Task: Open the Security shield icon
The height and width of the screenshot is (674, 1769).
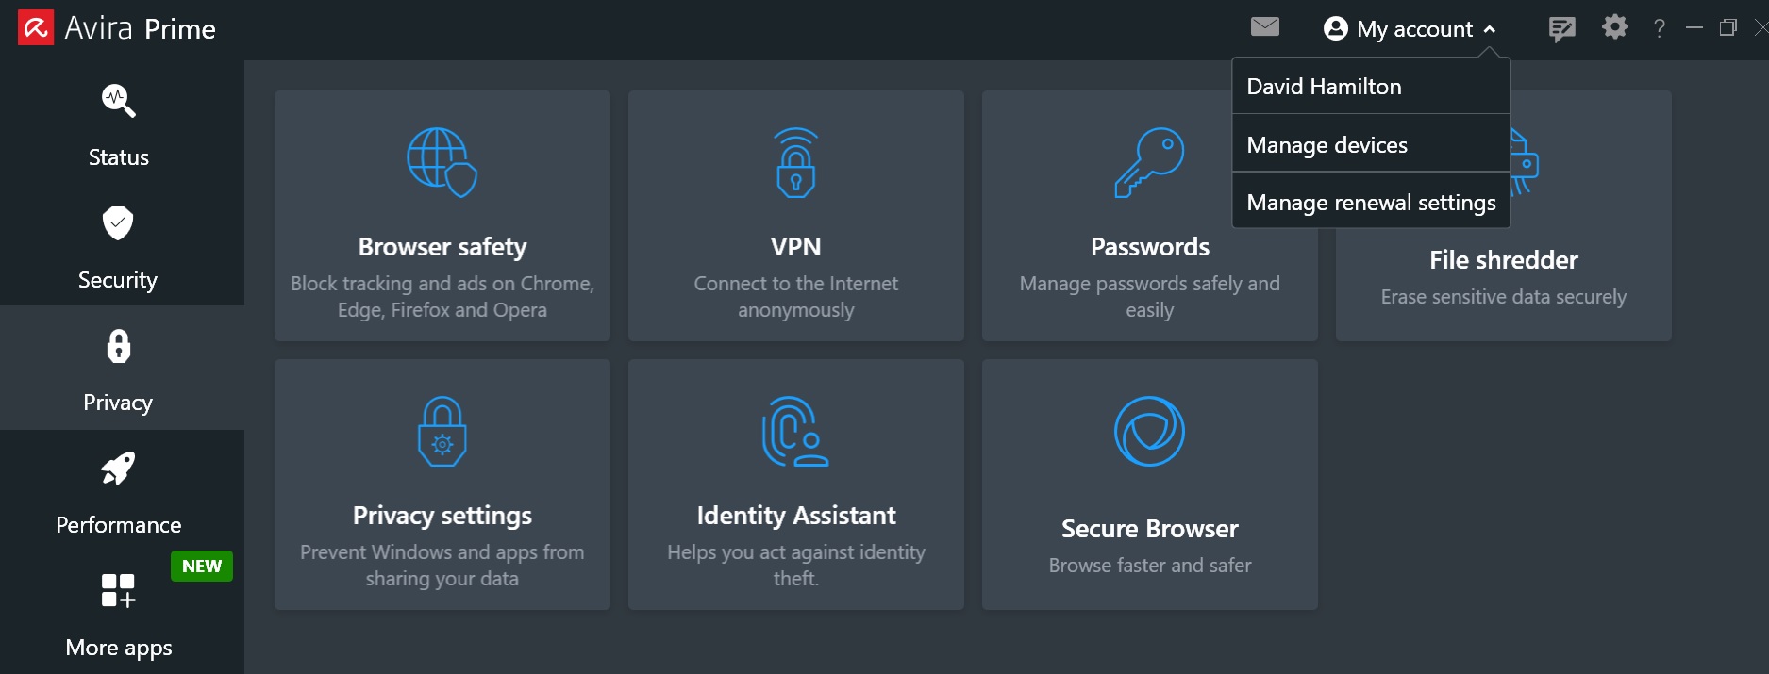Action: (118, 223)
